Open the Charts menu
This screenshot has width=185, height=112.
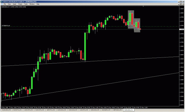[20, 4]
